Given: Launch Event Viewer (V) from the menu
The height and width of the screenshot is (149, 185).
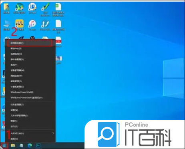Looking at the screenshot, I should click(x=30, y=60).
